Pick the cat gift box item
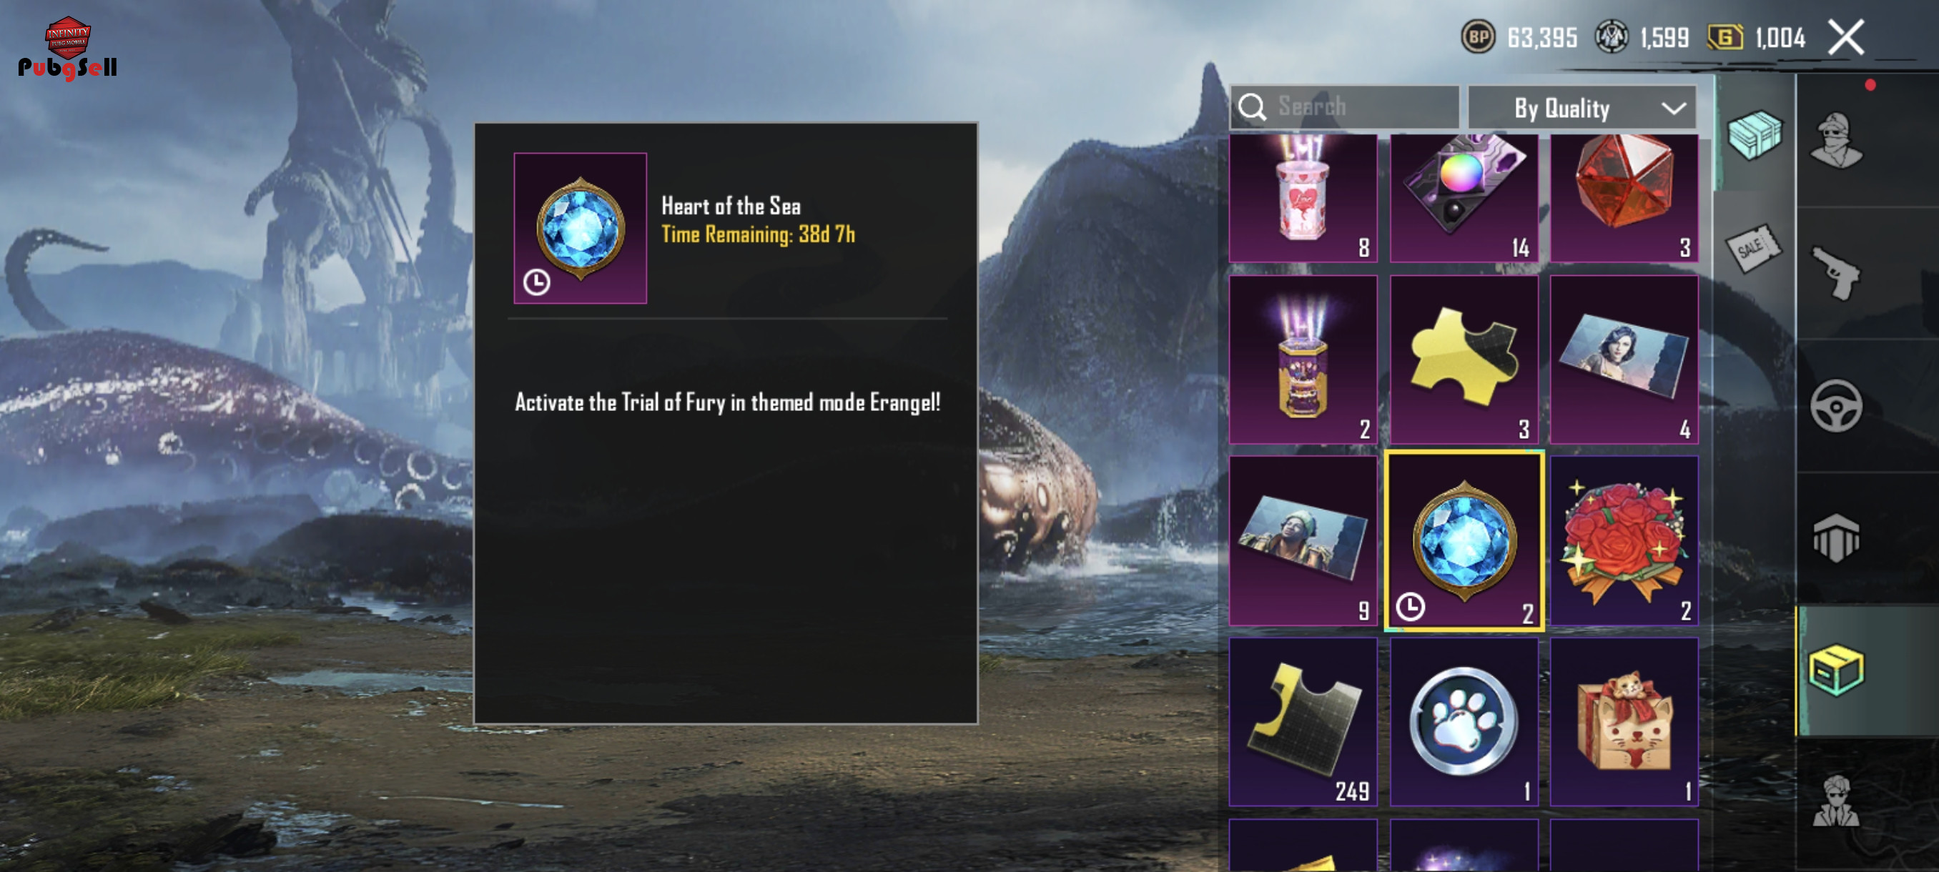Image resolution: width=1939 pixels, height=872 pixels. pyautogui.click(x=1624, y=721)
